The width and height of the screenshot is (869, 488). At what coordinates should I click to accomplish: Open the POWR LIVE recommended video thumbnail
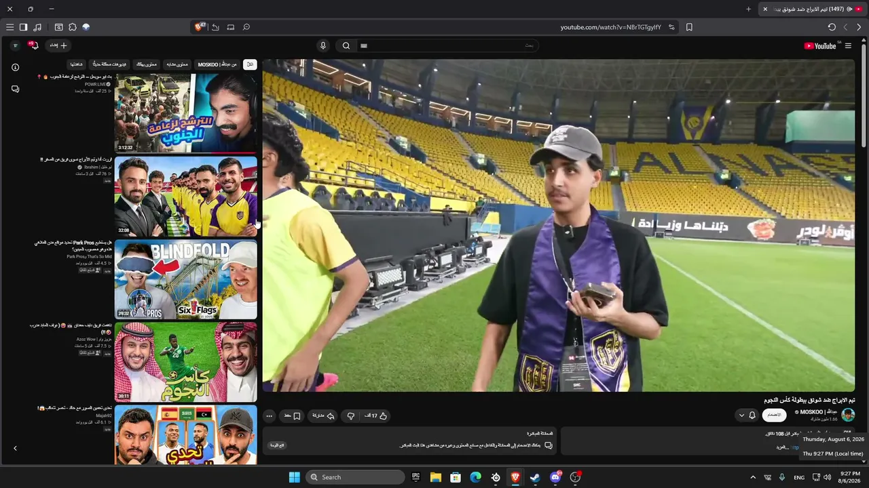(x=186, y=113)
